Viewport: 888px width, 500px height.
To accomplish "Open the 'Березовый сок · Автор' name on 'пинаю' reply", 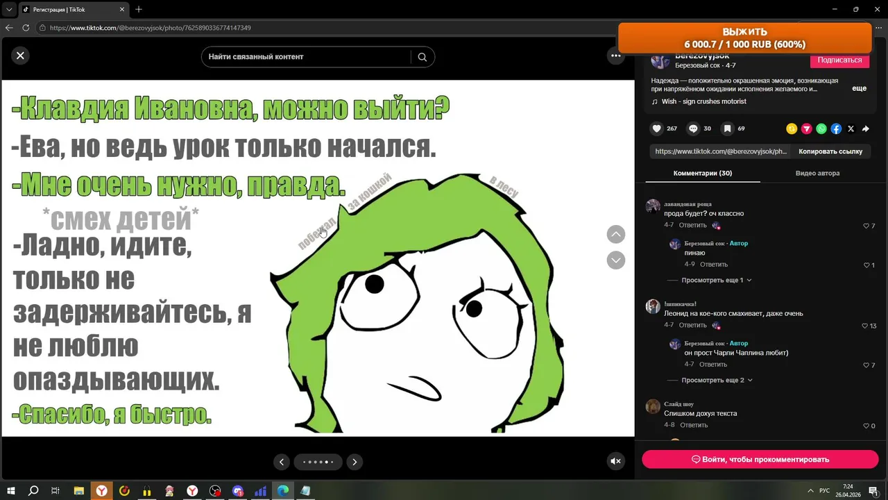I will point(716,244).
